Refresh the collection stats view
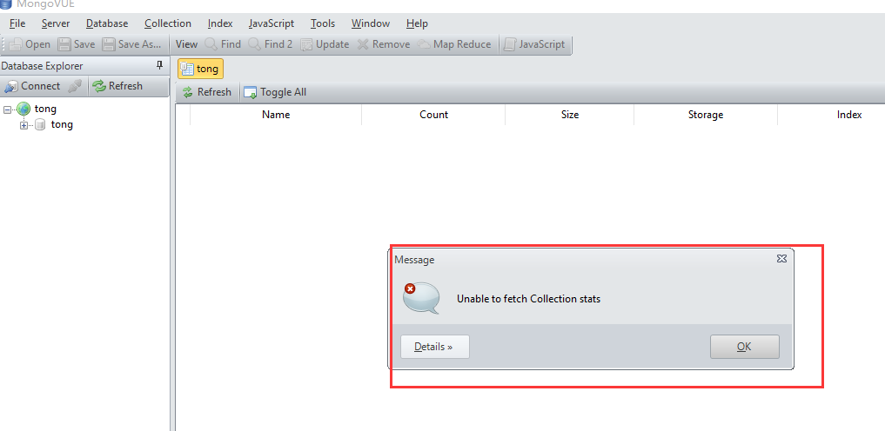The image size is (885, 431). pos(207,92)
